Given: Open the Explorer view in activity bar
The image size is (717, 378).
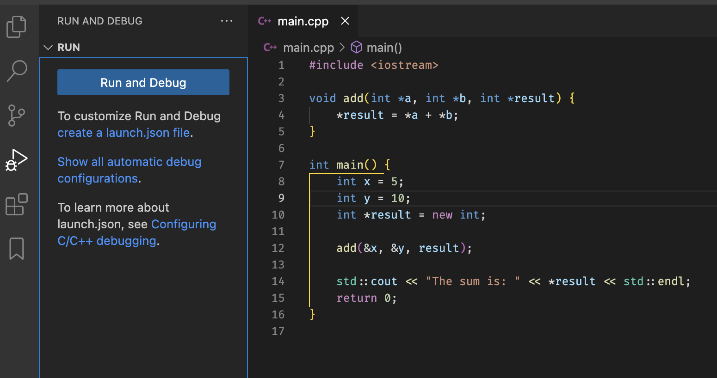Looking at the screenshot, I should click(17, 27).
